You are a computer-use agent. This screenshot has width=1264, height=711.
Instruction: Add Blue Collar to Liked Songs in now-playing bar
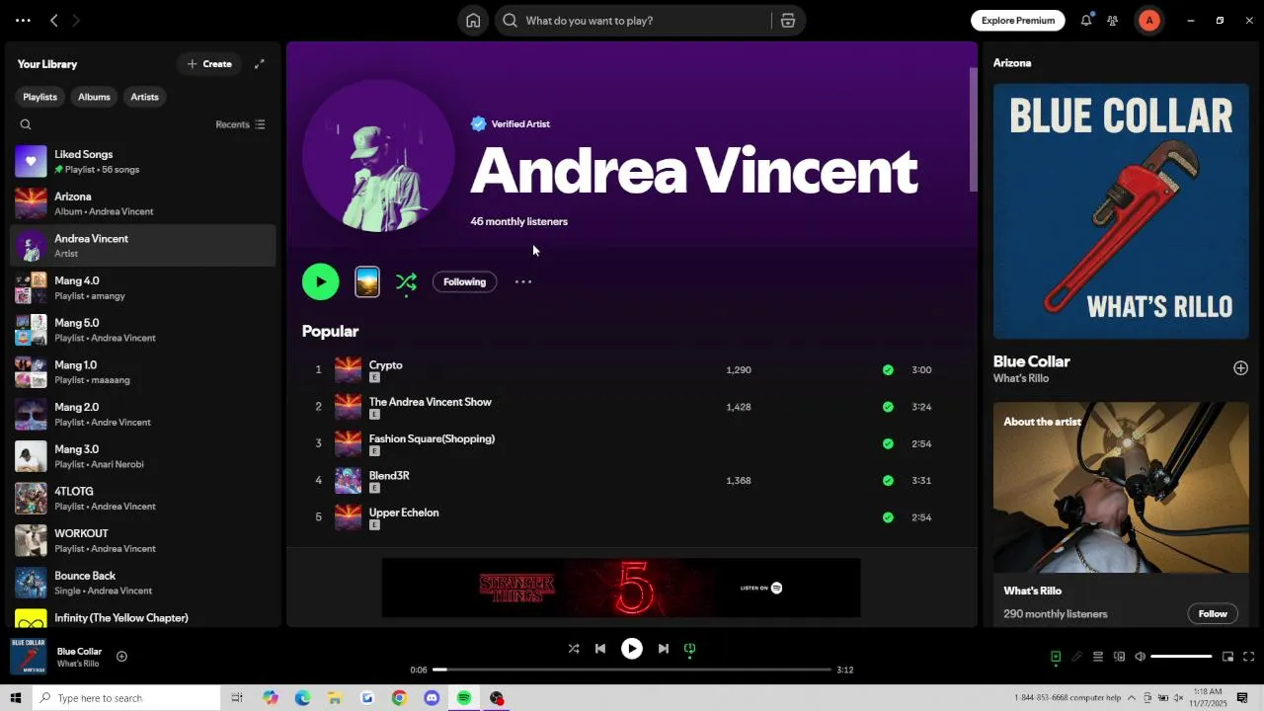pos(121,657)
